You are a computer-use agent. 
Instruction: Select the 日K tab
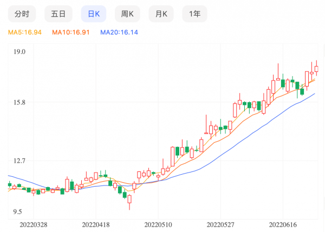(94, 14)
